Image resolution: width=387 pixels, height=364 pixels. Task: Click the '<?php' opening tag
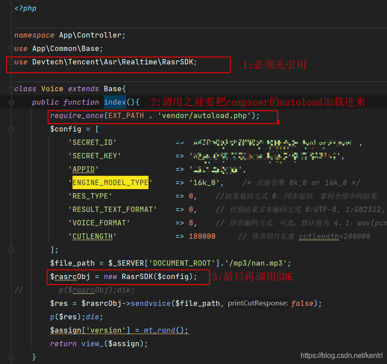tap(26, 8)
